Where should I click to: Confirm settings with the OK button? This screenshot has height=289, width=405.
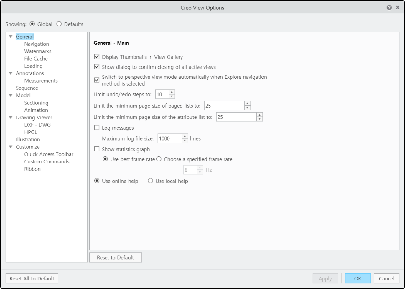pyautogui.click(x=358, y=278)
